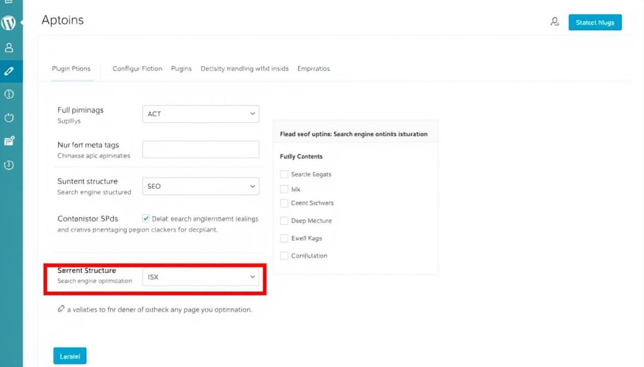
Task: Open the user profile icon in the sidebar
Action: pyautogui.click(x=9, y=47)
